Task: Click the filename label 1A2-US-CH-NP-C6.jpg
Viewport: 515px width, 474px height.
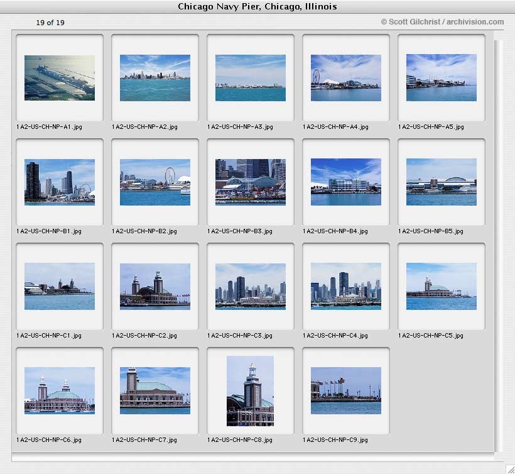Action: tap(49, 440)
